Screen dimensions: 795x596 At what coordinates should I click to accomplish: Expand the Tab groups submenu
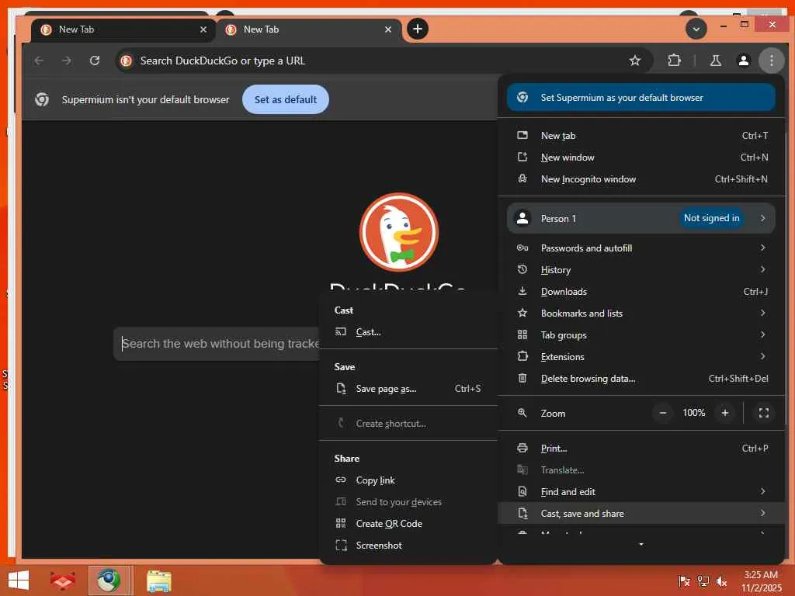coord(641,335)
